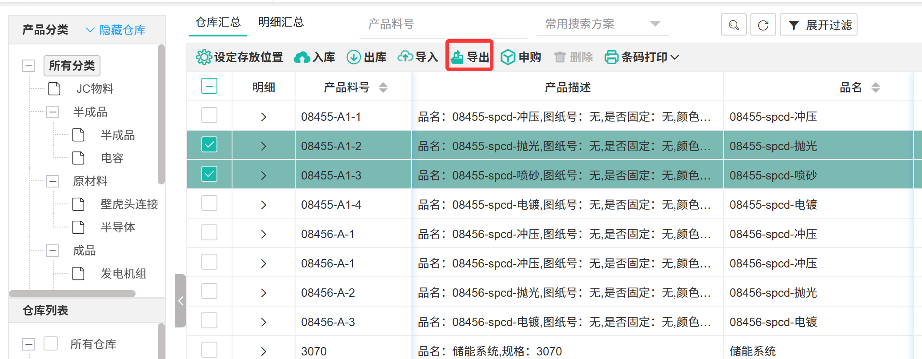Click the 出库 download icon

pyautogui.click(x=353, y=57)
